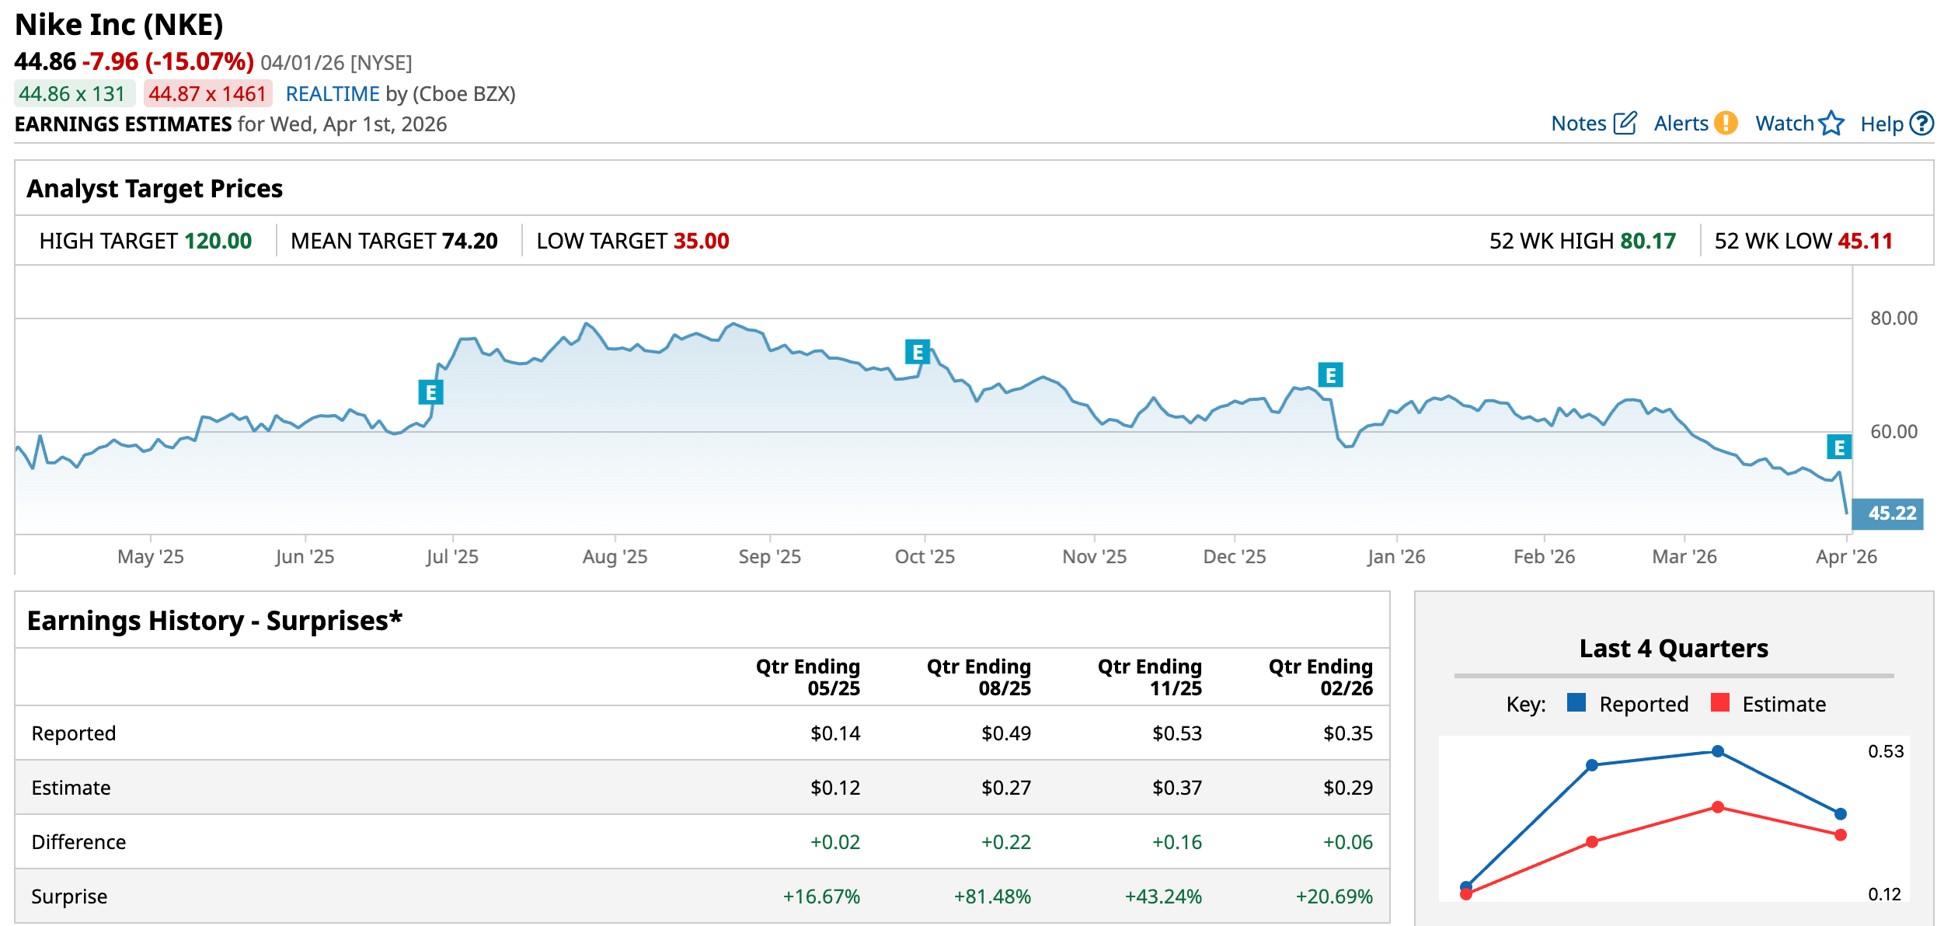Screen dimensions: 1944x926
Task: Click the earnings E marker near Apr '26
Action: (1838, 447)
